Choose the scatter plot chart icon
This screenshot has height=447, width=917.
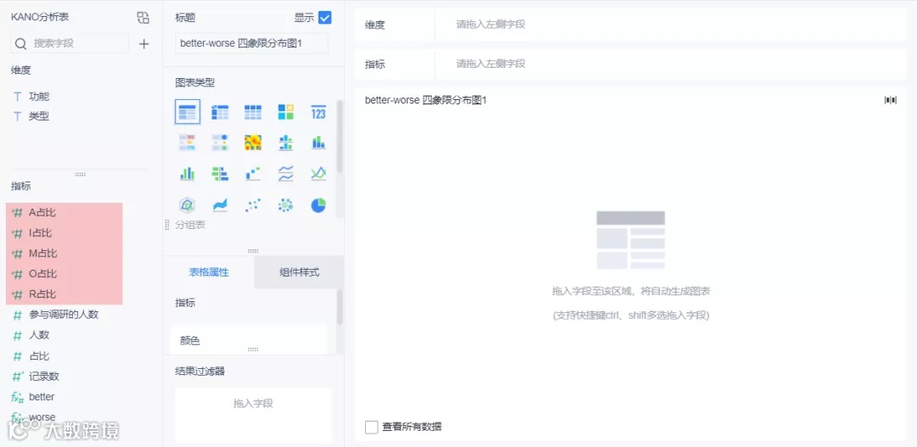pos(253,205)
